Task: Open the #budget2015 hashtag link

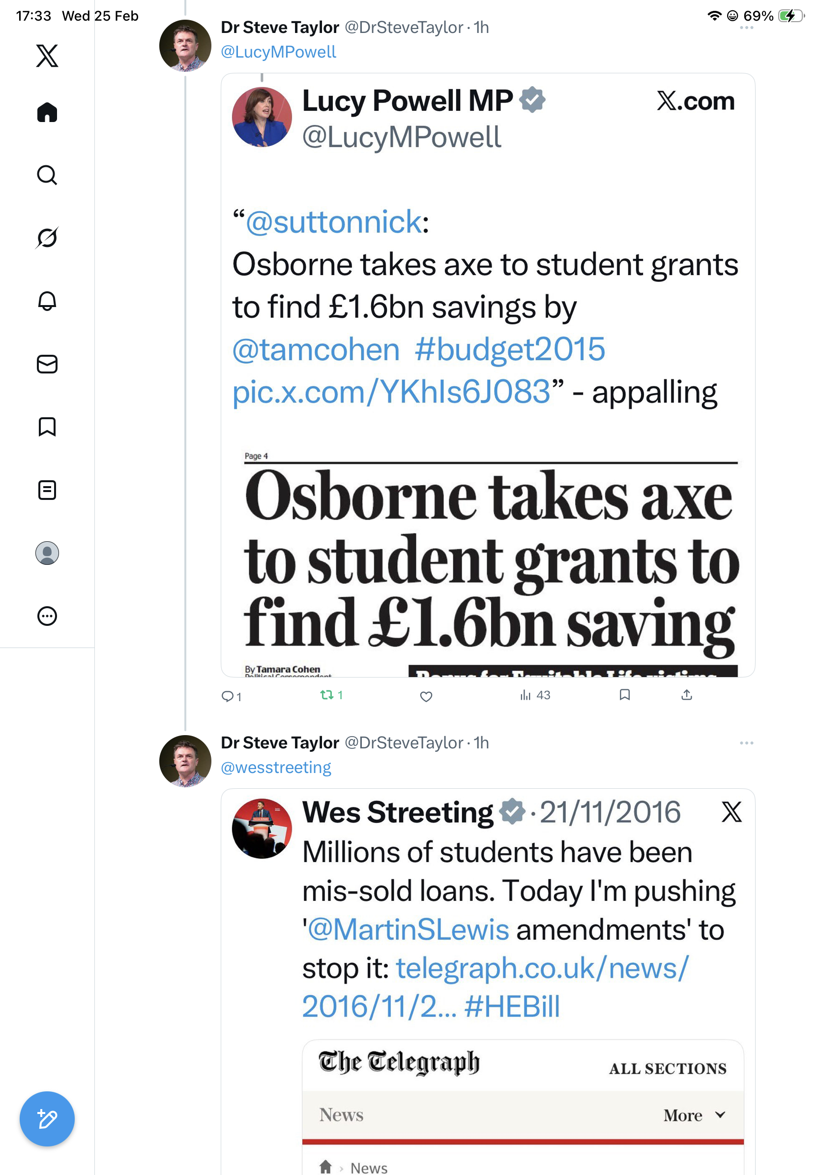Action: (x=510, y=349)
